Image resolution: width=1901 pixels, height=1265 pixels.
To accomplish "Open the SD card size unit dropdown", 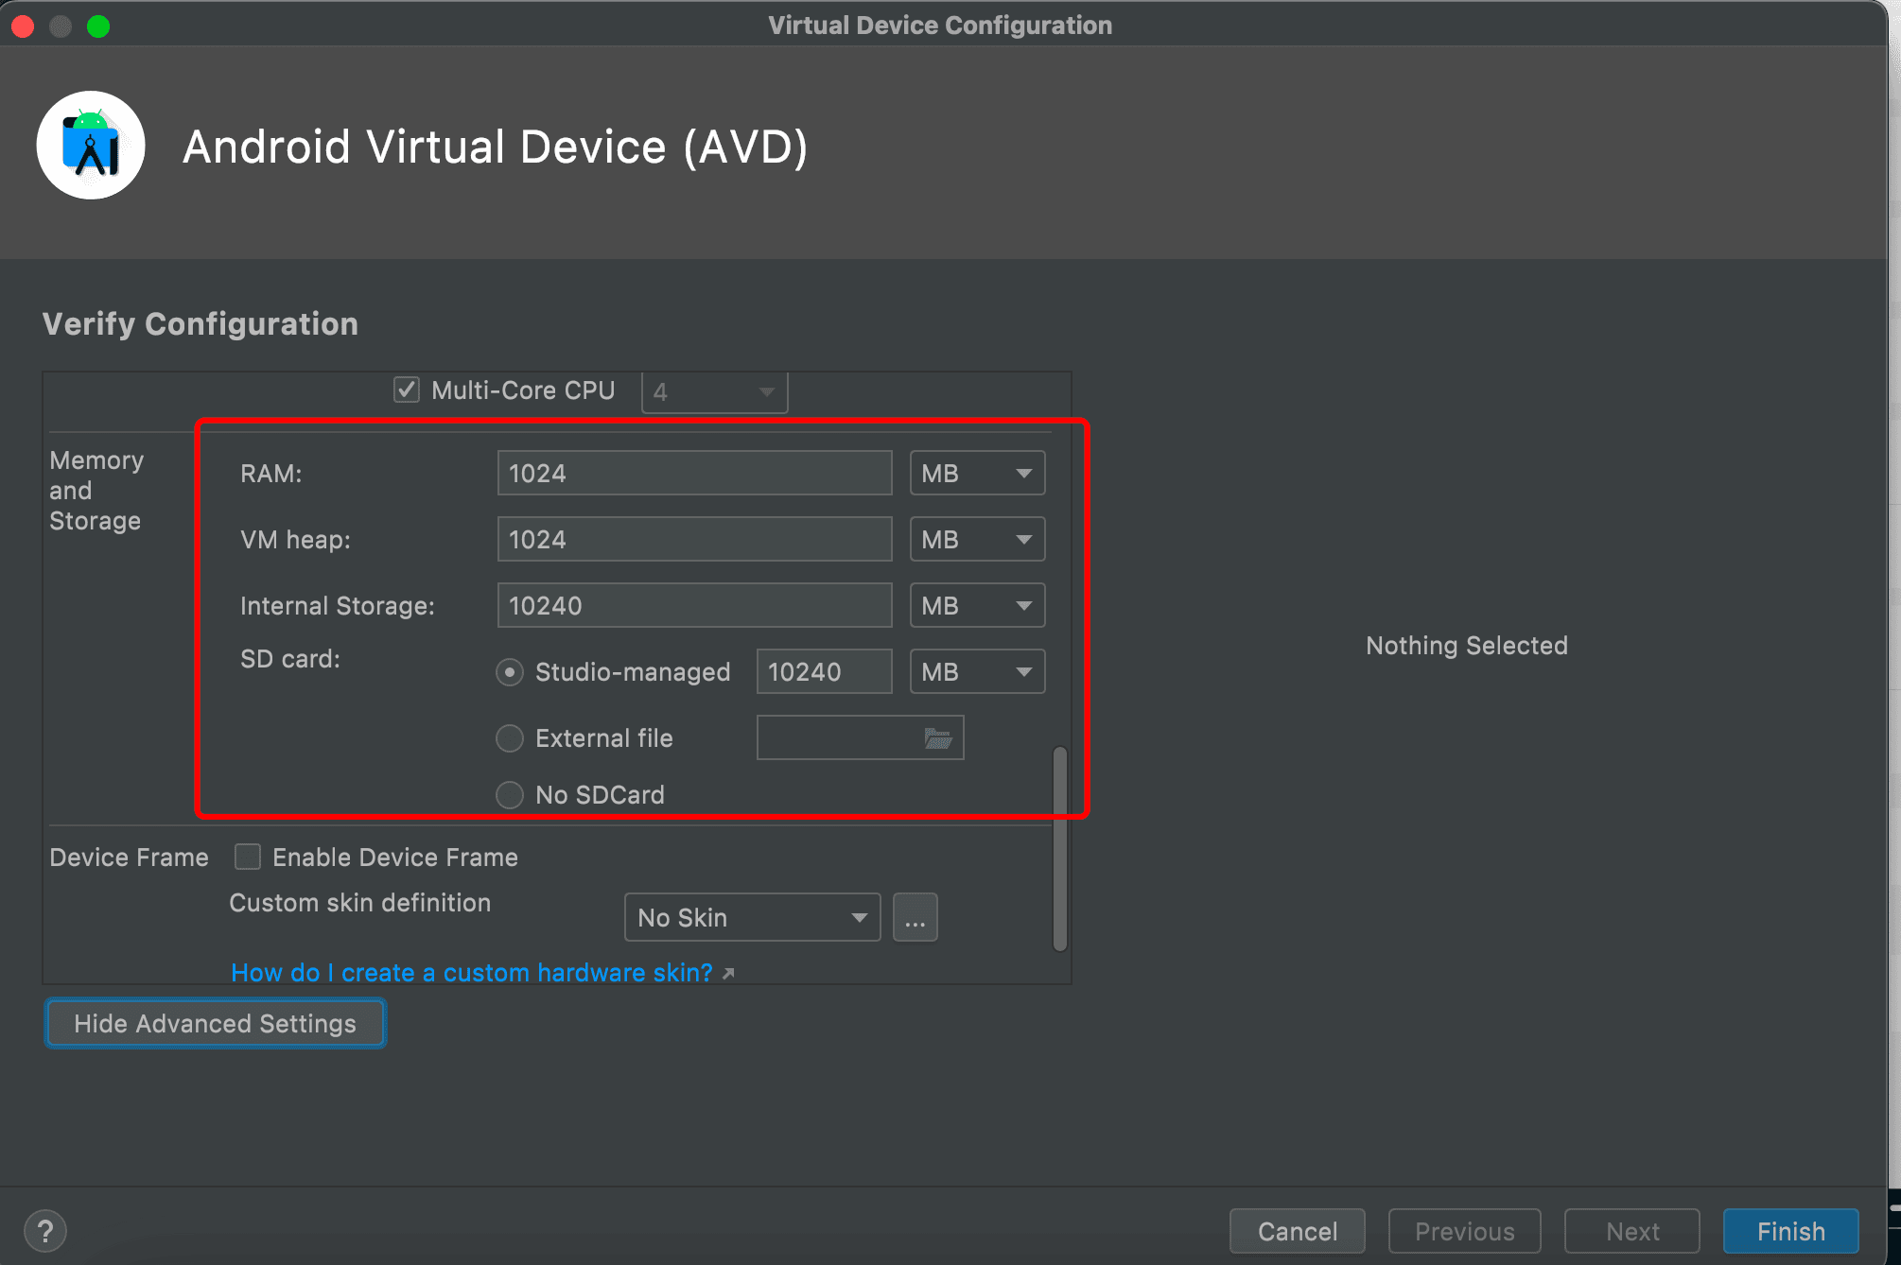I will tap(977, 671).
